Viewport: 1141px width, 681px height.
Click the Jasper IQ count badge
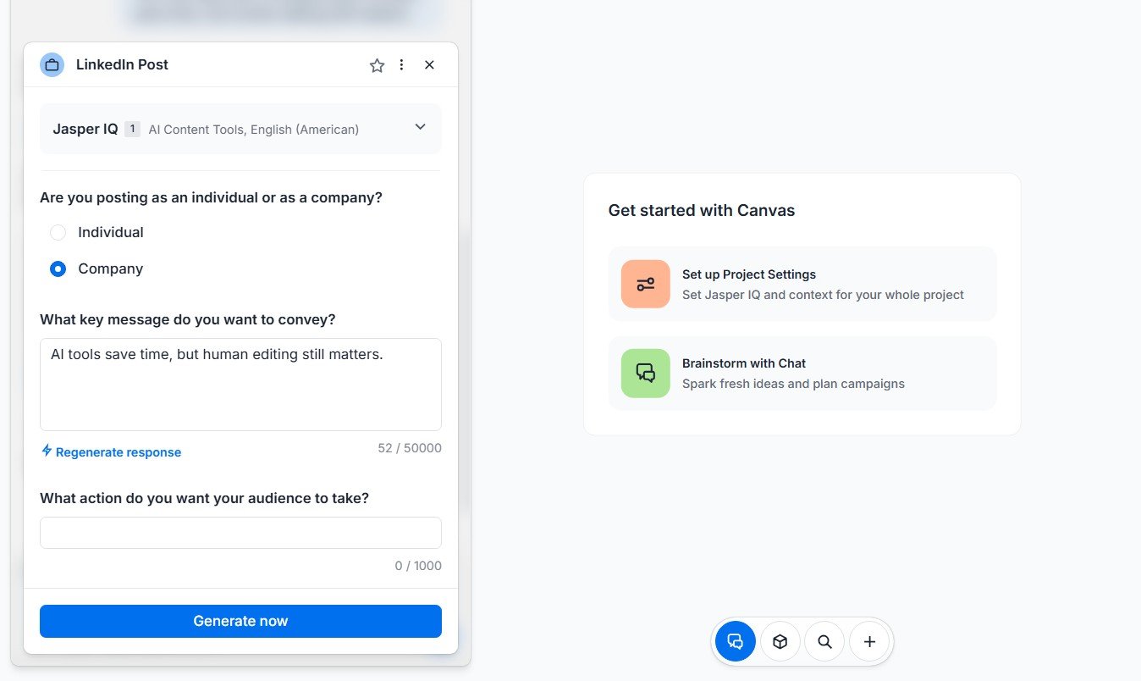coord(132,129)
